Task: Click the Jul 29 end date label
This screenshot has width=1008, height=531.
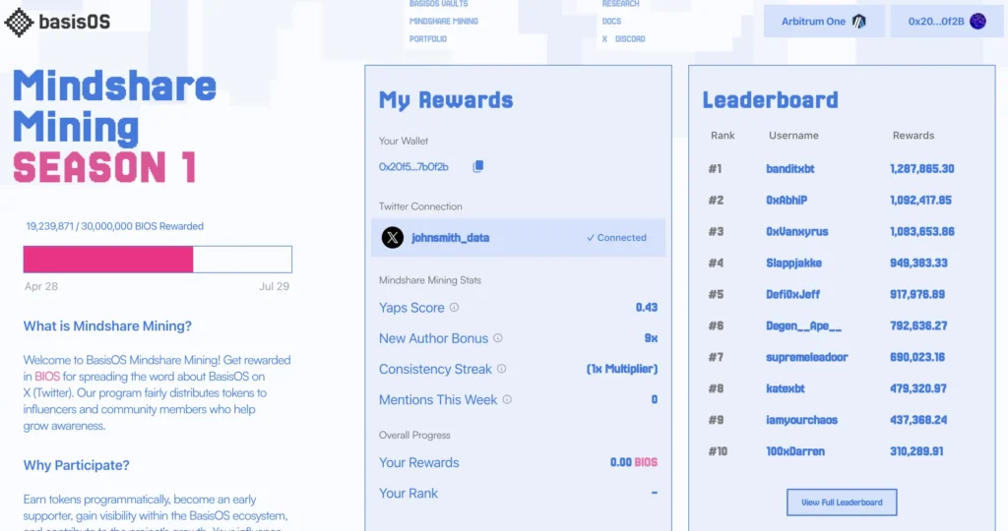Action: (x=274, y=286)
